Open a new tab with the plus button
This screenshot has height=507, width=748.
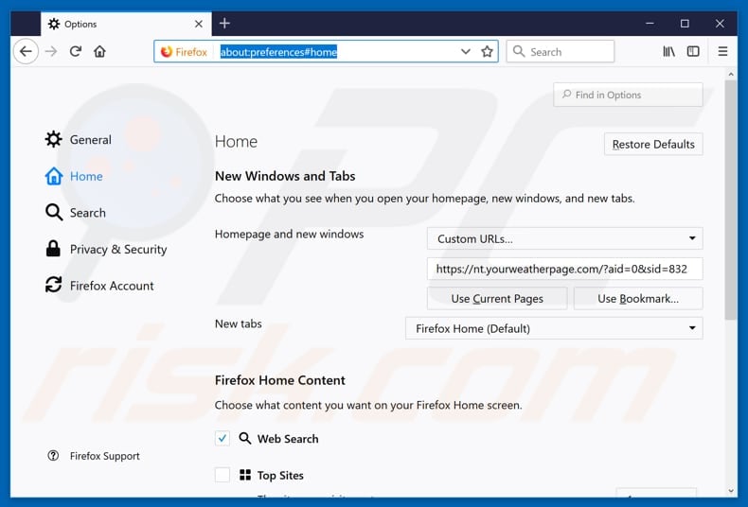pos(224,24)
